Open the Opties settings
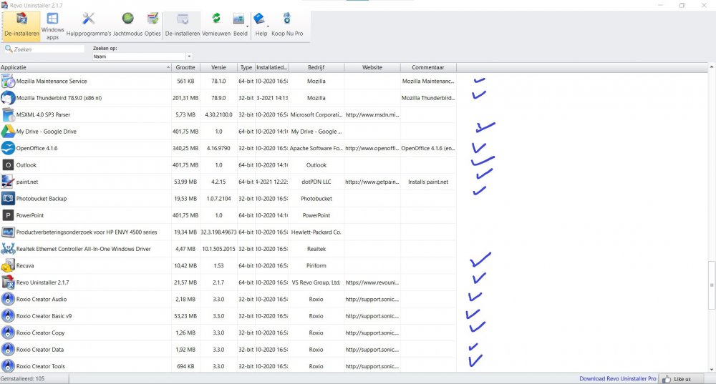This screenshot has width=716, height=384. pos(153,24)
